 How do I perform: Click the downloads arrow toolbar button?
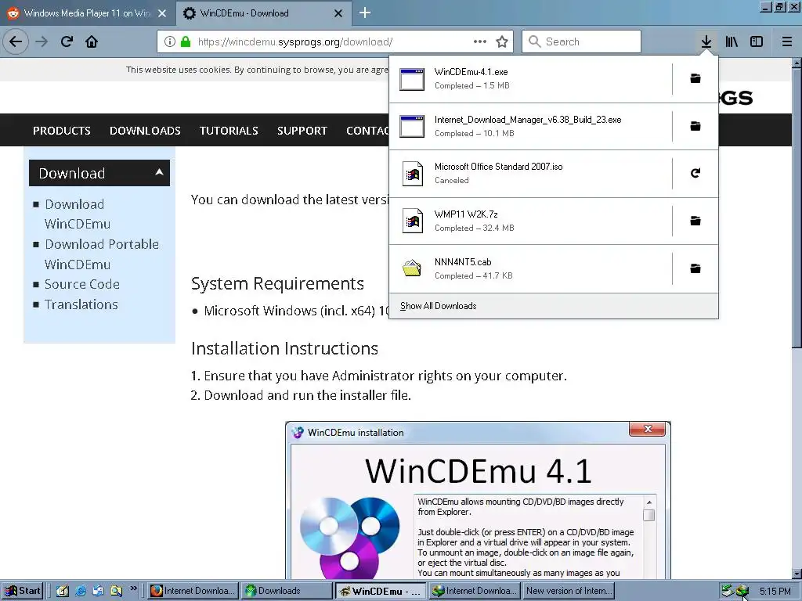tap(706, 41)
